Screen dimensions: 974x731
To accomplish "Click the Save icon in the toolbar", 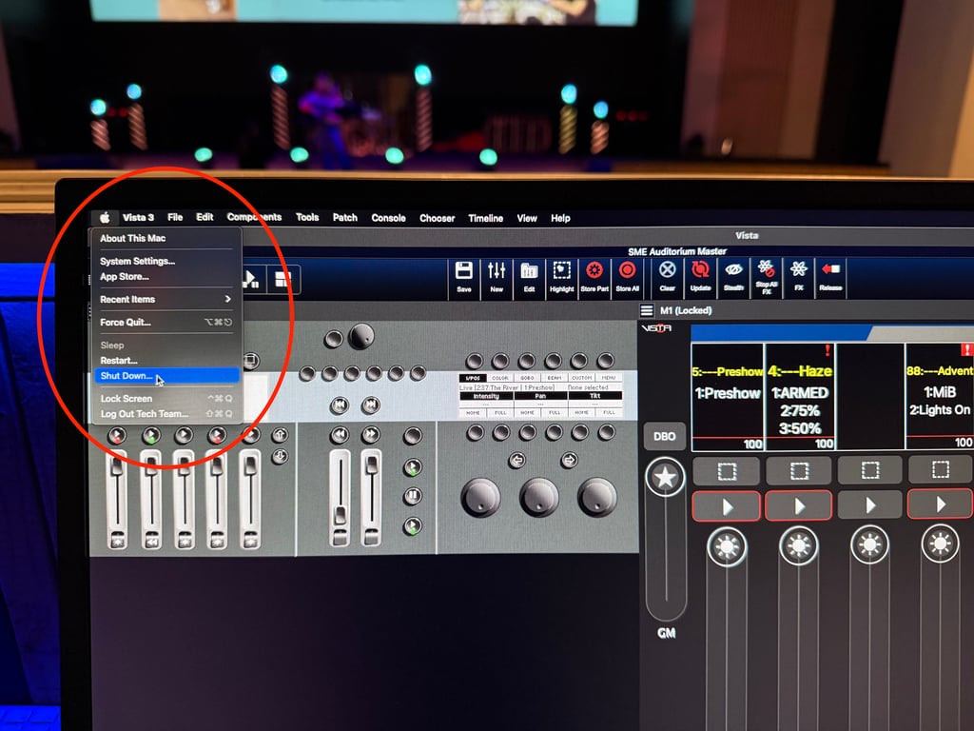I will (464, 278).
